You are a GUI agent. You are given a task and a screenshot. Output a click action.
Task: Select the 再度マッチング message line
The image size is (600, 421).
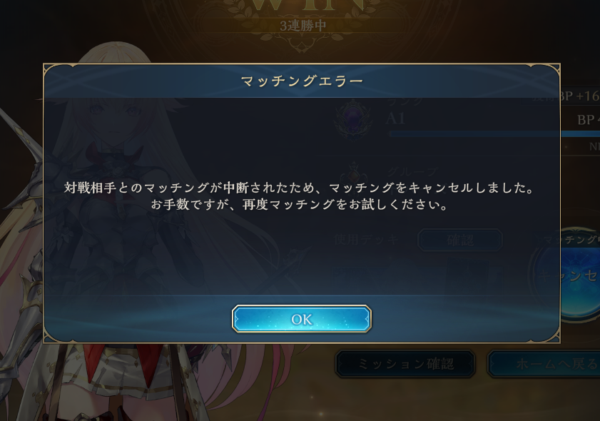(299, 204)
